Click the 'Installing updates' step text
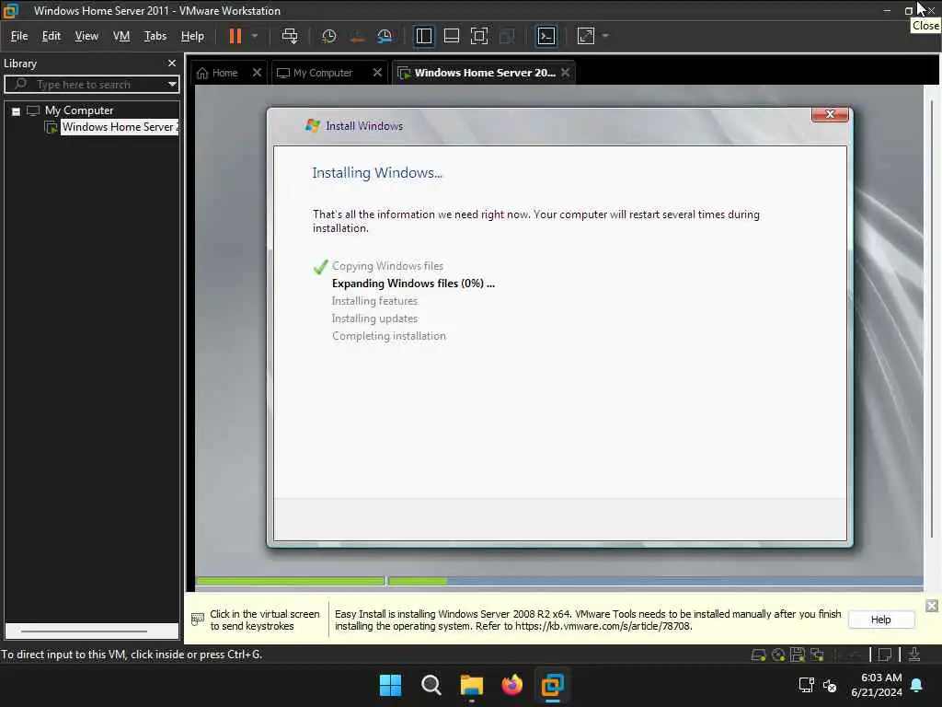 coord(375,318)
